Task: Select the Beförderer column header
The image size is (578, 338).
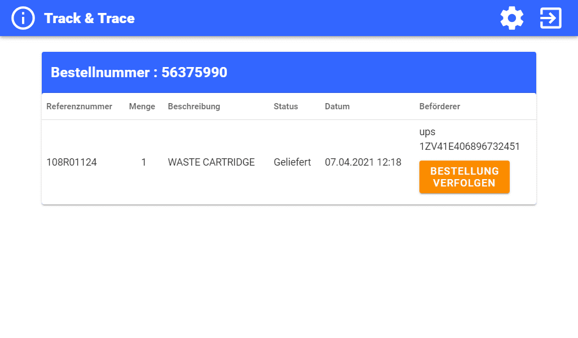Action: [x=439, y=106]
